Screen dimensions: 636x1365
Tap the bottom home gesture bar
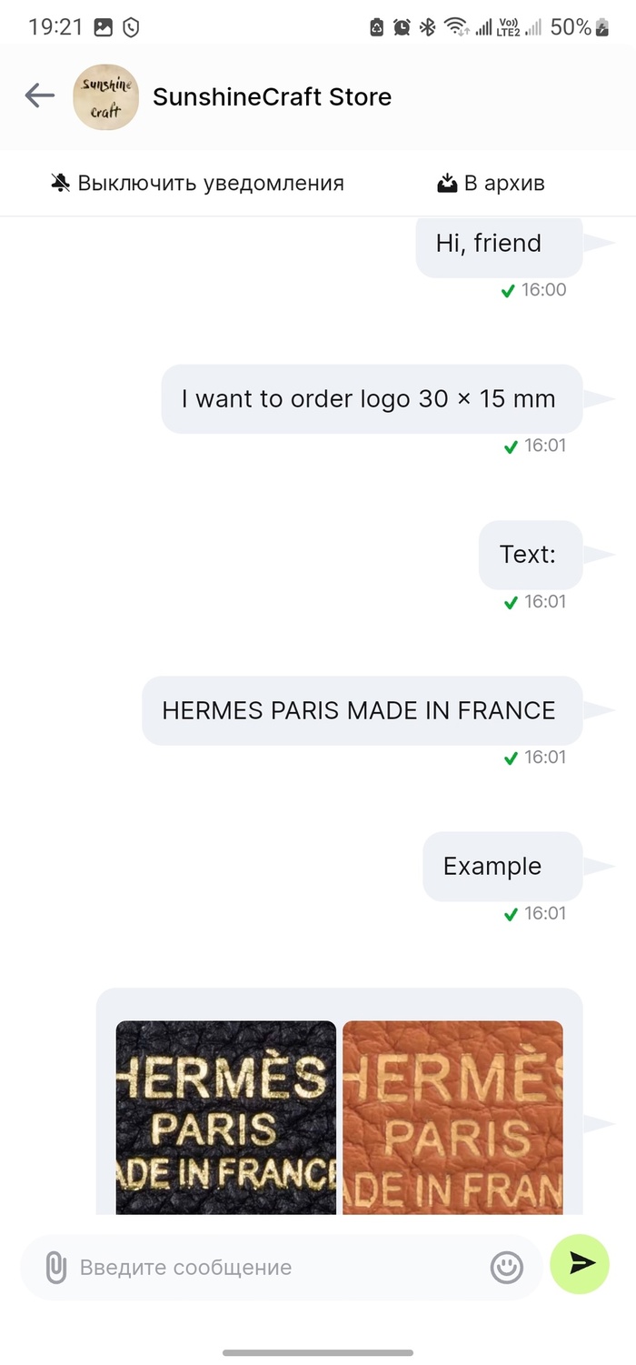pyautogui.click(x=318, y=1352)
